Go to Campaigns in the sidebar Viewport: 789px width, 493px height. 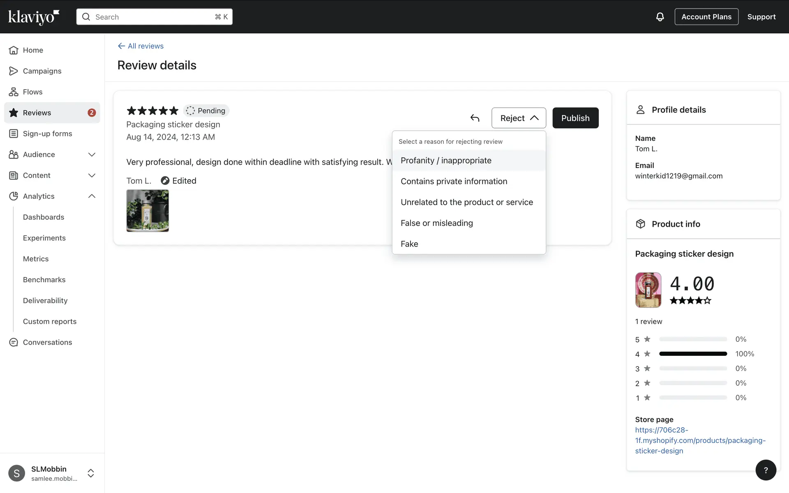(42, 71)
